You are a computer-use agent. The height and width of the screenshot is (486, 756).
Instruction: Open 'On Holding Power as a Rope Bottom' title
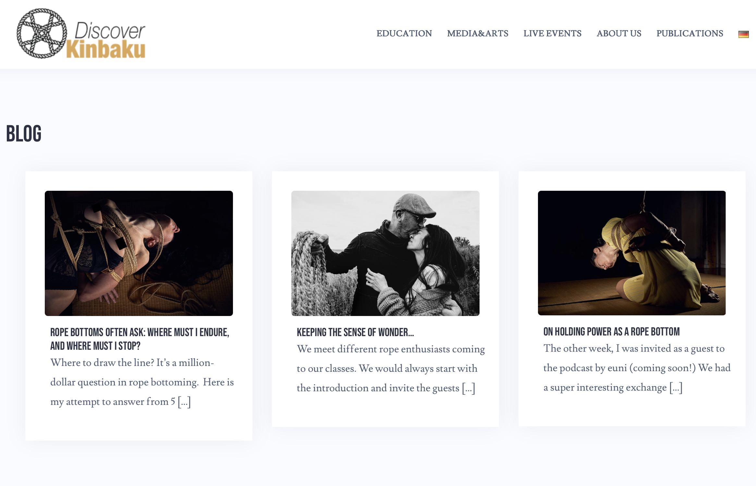coord(611,332)
